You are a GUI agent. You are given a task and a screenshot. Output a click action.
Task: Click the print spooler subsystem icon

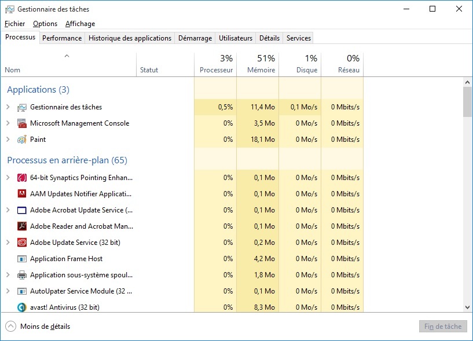22,275
